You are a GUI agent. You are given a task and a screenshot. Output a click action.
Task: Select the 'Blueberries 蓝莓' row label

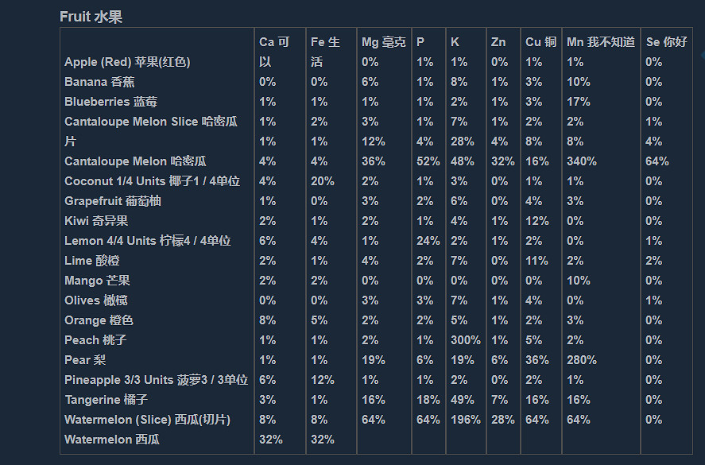(x=110, y=102)
